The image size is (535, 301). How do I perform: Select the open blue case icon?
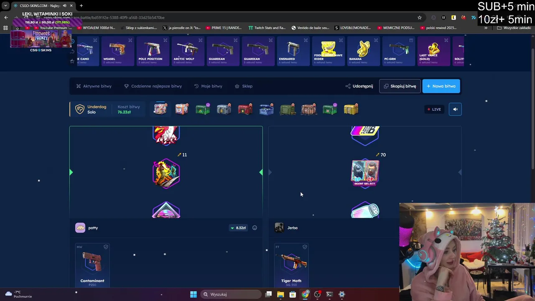pyautogui.click(x=266, y=109)
